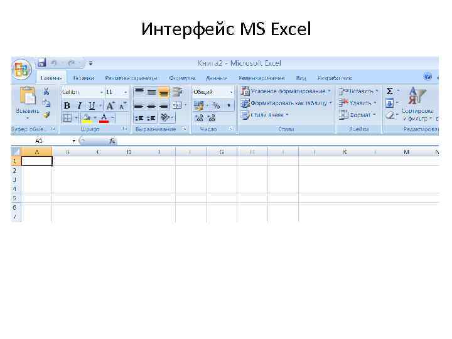Copy the selection with the copy icon
This screenshot has height=339, width=452.
tap(46, 103)
